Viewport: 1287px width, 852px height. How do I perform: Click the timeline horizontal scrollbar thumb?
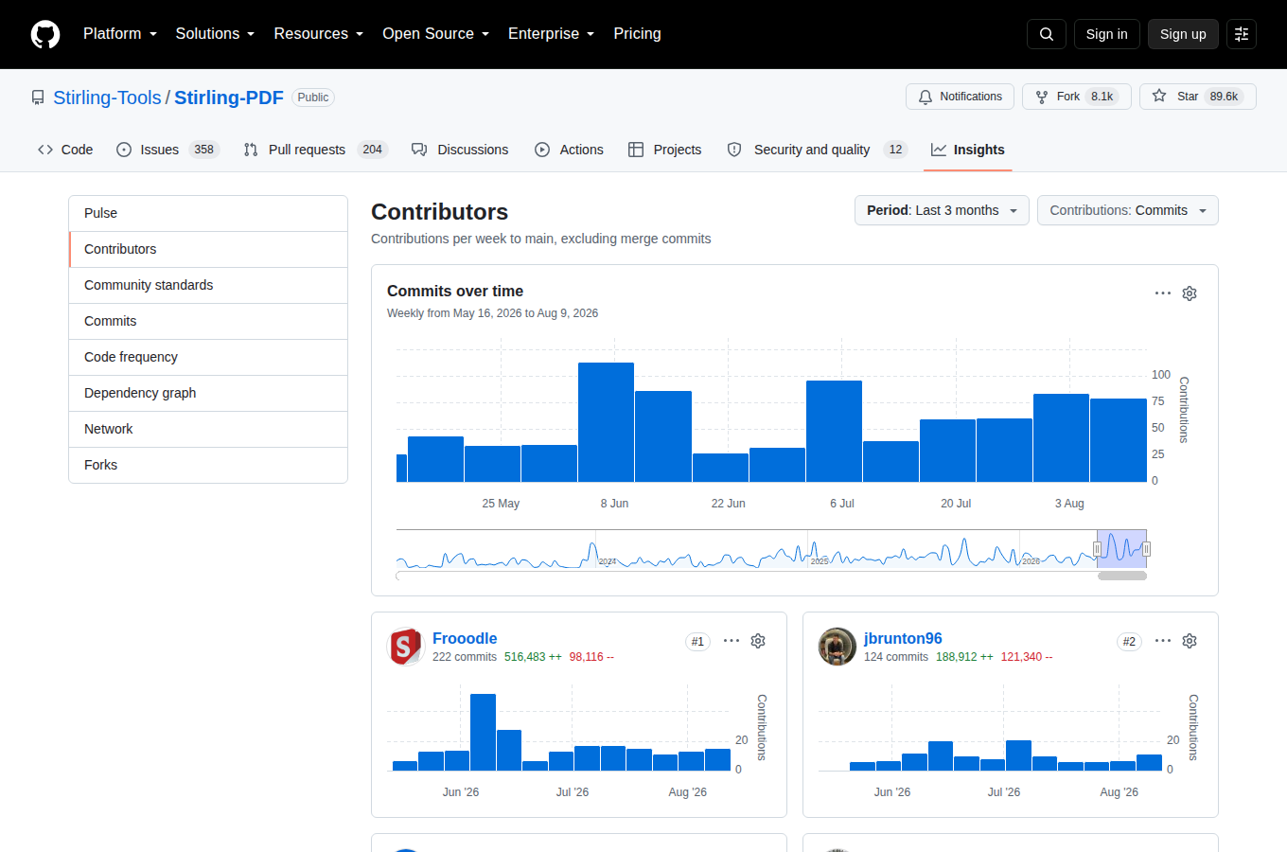click(x=1122, y=576)
